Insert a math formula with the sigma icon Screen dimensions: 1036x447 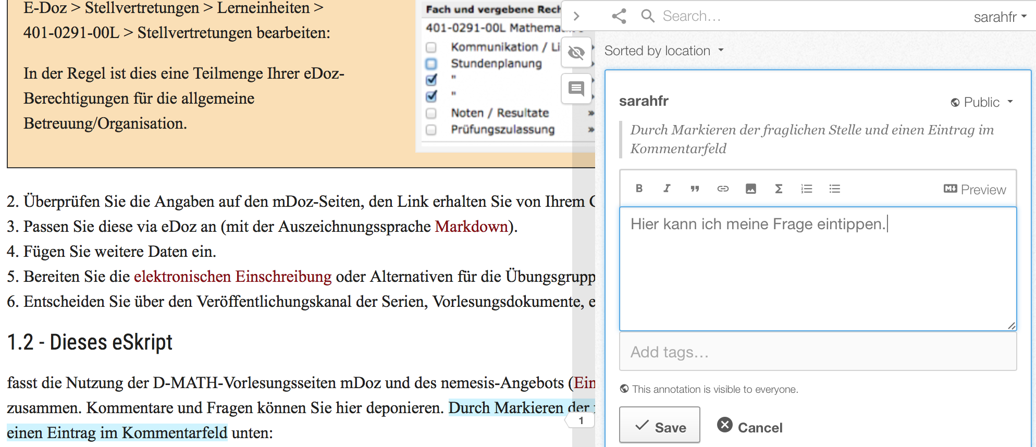click(779, 189)
